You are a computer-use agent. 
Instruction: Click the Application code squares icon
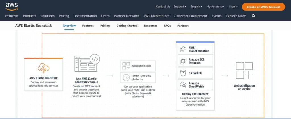click(x=126, y=66)
